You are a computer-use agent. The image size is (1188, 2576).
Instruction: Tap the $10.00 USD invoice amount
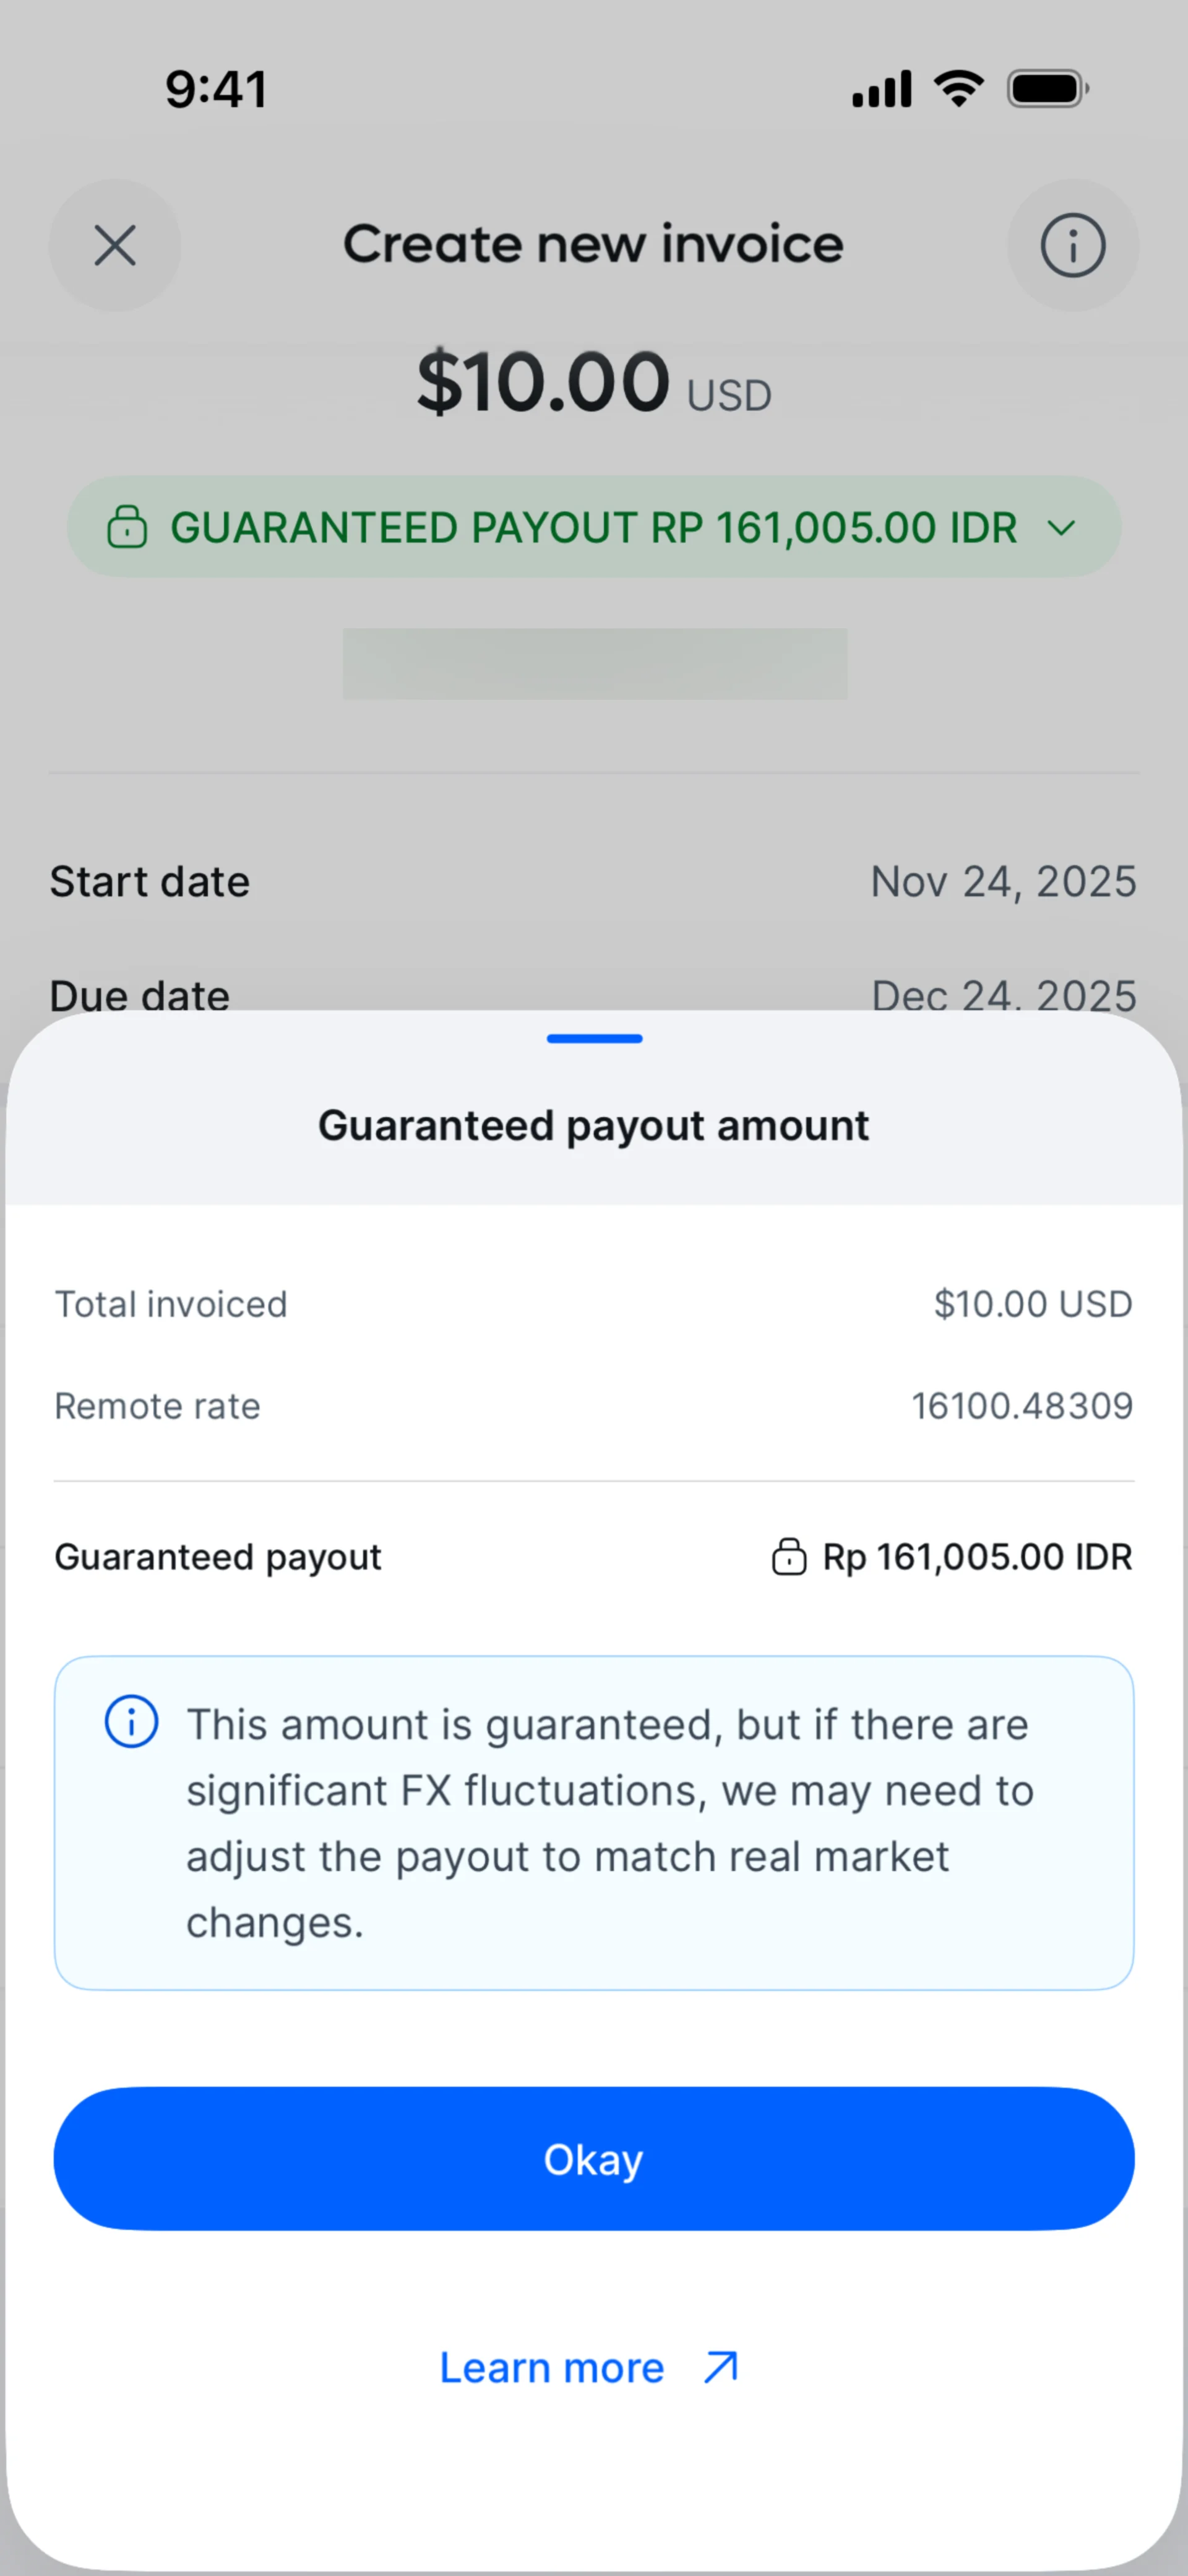click(593, 383)
